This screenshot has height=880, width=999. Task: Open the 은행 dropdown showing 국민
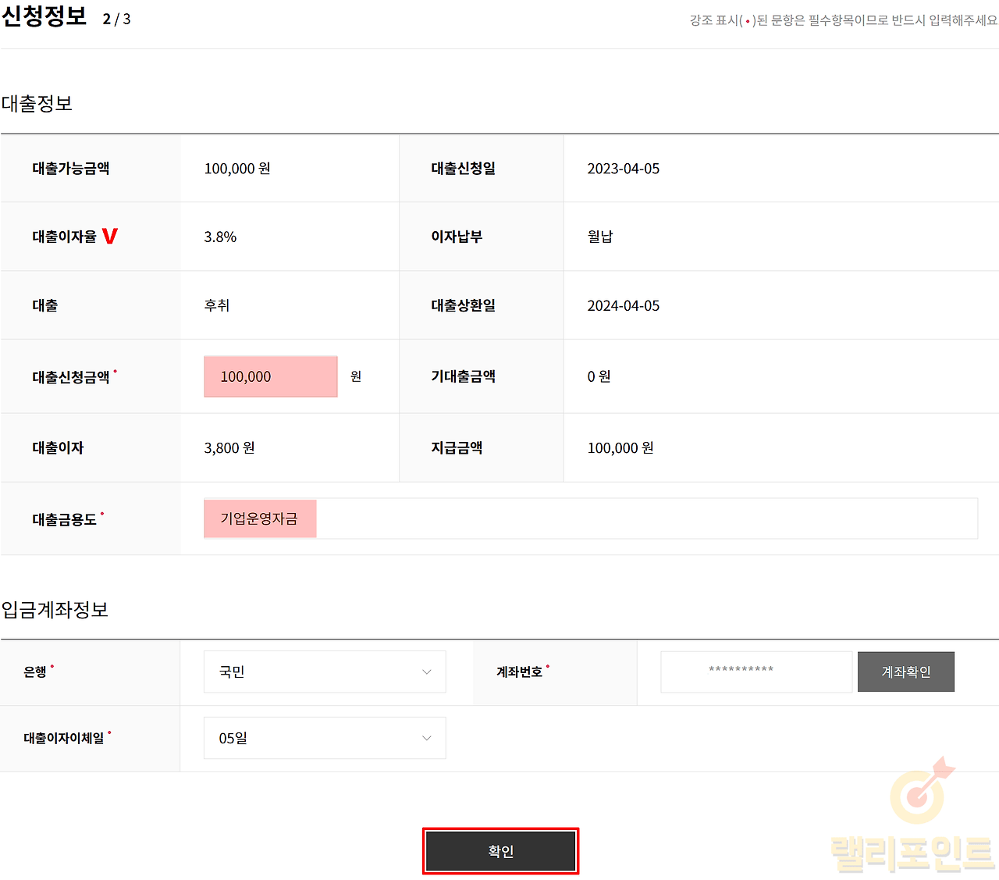point(325,672)
